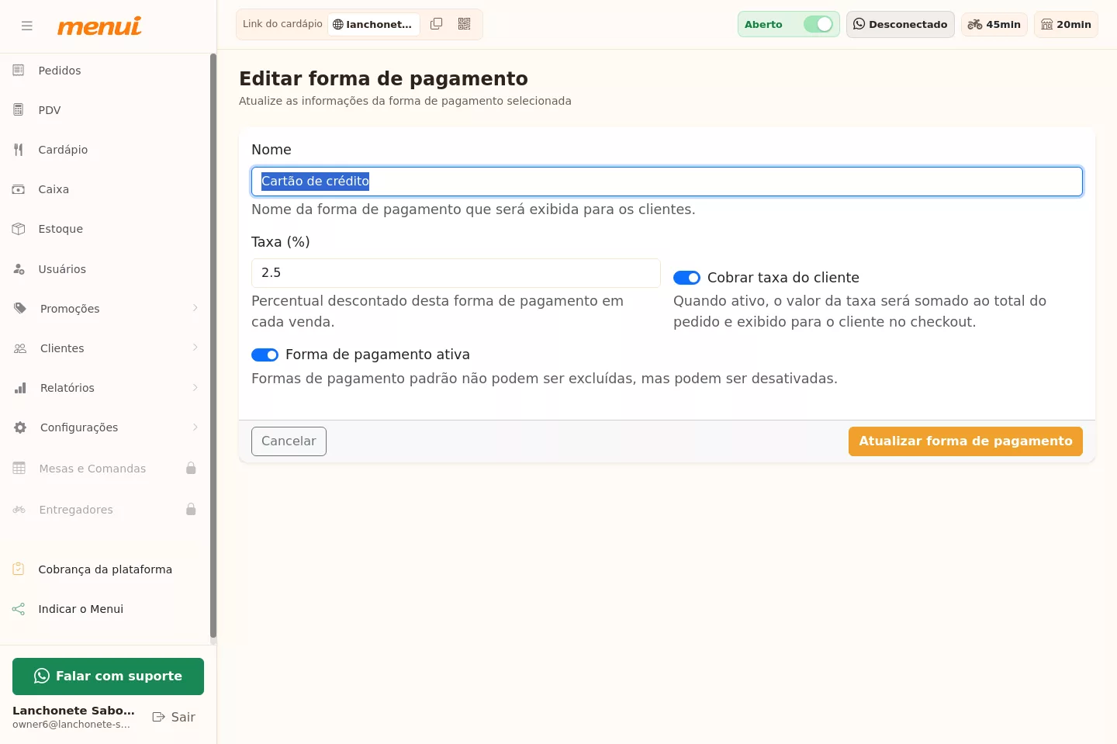Expand the Relatórios submenu chevron
The height and width of the screenshot is (744, 1117).
pos(195,387)
